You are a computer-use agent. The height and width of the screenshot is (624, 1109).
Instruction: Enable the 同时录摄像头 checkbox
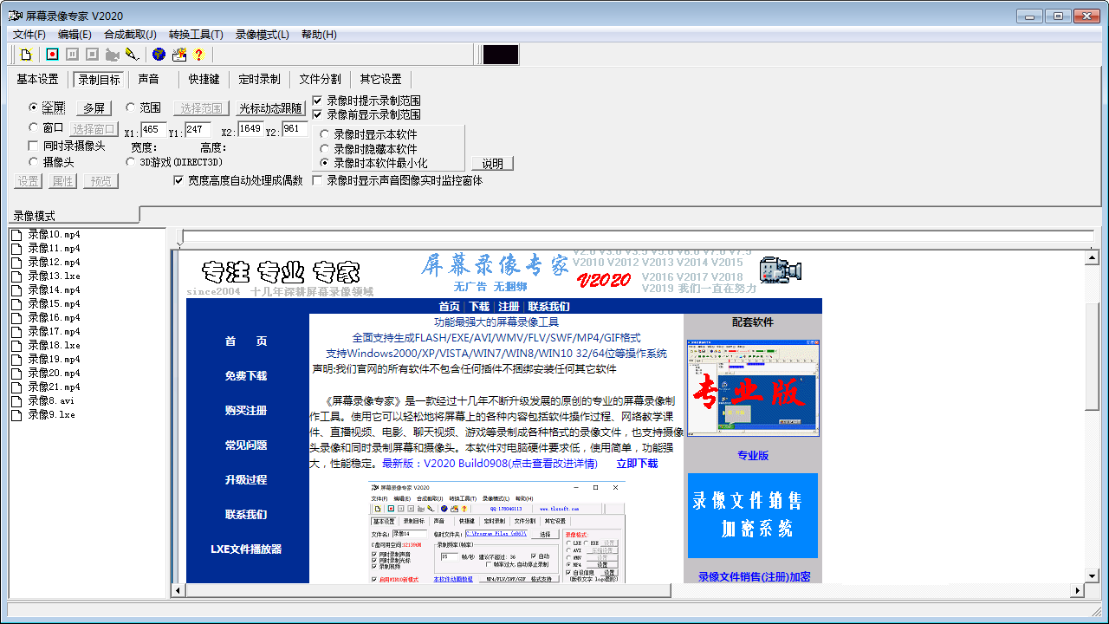[x=33, y=146]
